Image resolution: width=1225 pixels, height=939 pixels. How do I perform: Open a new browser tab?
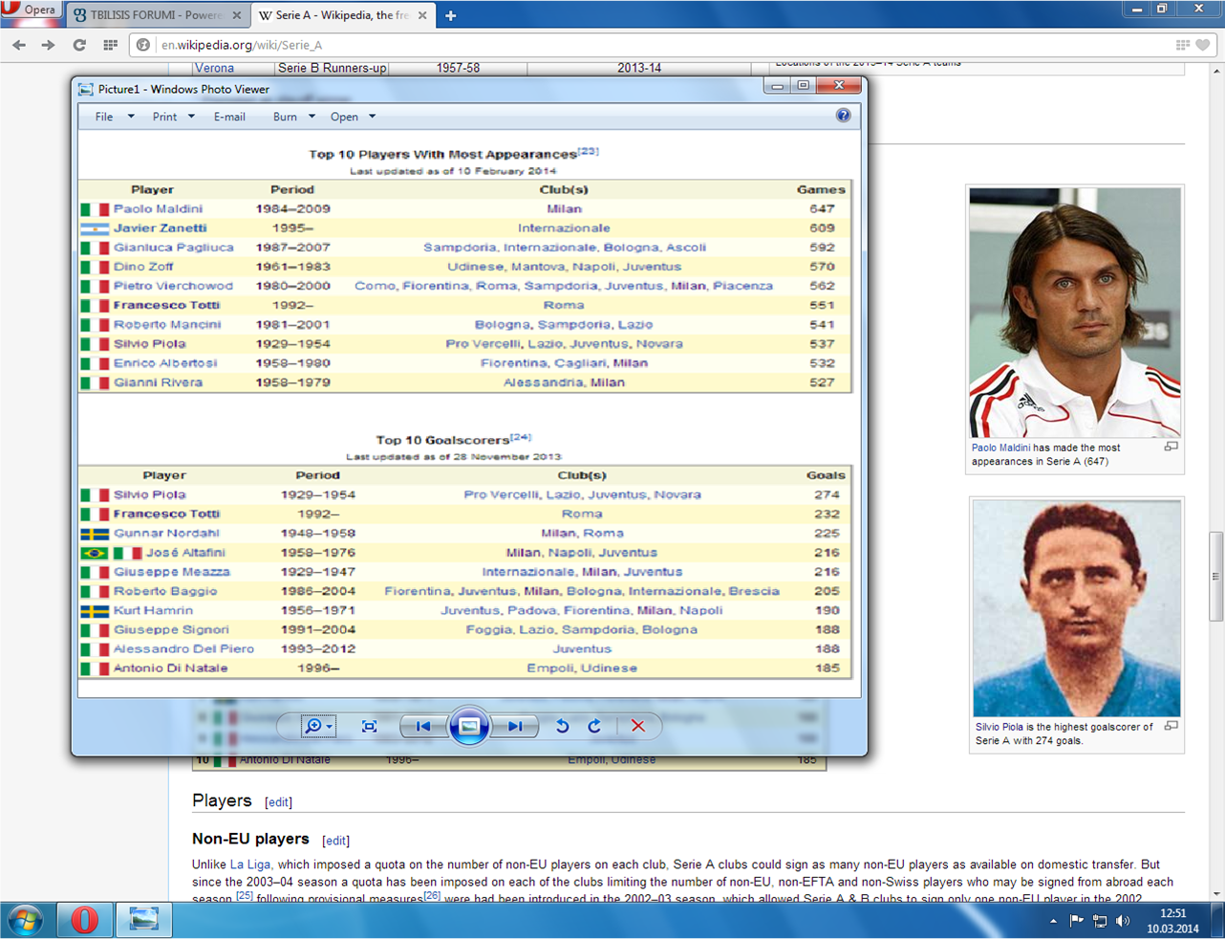451,15
